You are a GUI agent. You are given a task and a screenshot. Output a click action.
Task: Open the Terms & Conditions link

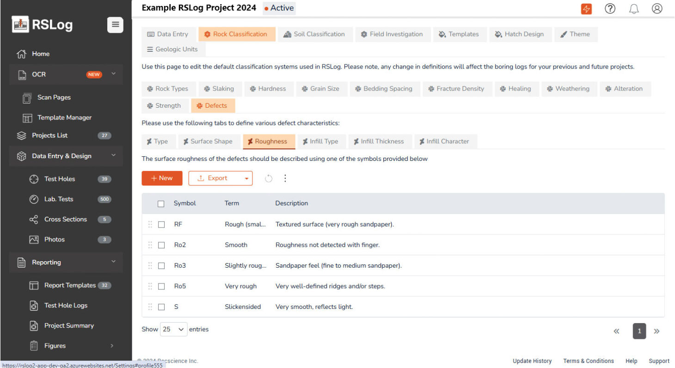[x=589, y=361]
